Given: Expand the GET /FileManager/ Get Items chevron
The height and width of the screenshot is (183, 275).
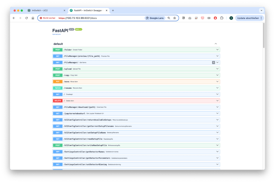Looking at the screenshot, I should tap(218, 62).
